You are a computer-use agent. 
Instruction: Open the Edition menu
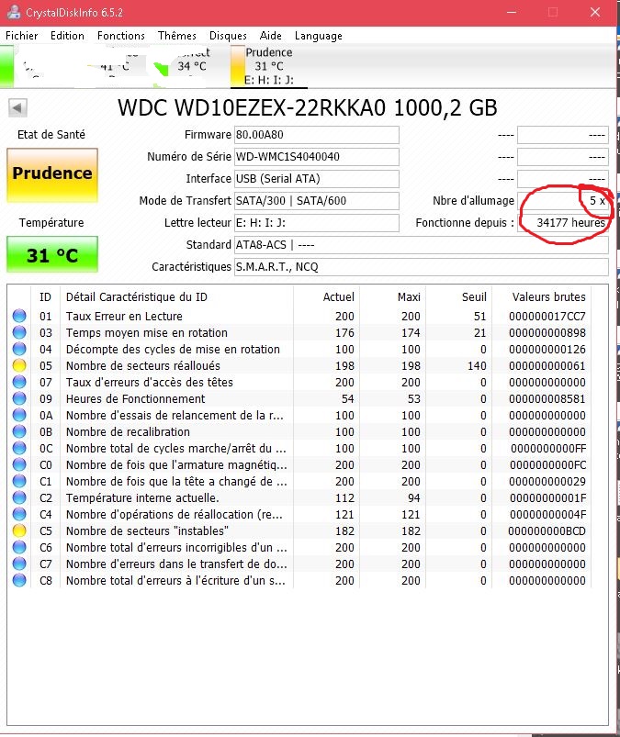(x=67, y=36)
